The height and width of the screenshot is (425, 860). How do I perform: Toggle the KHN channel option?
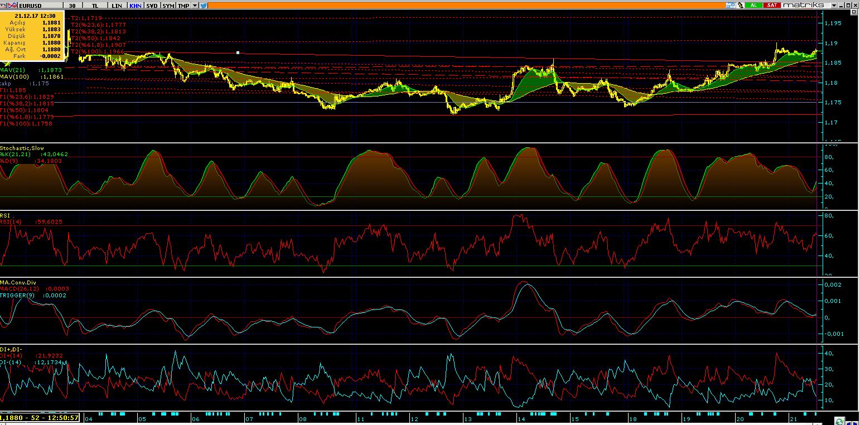tap(135, 6)
